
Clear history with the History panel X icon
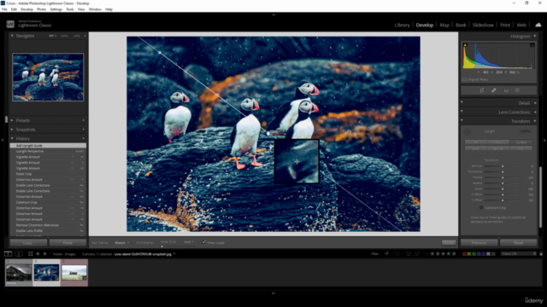tap(84, 138)
